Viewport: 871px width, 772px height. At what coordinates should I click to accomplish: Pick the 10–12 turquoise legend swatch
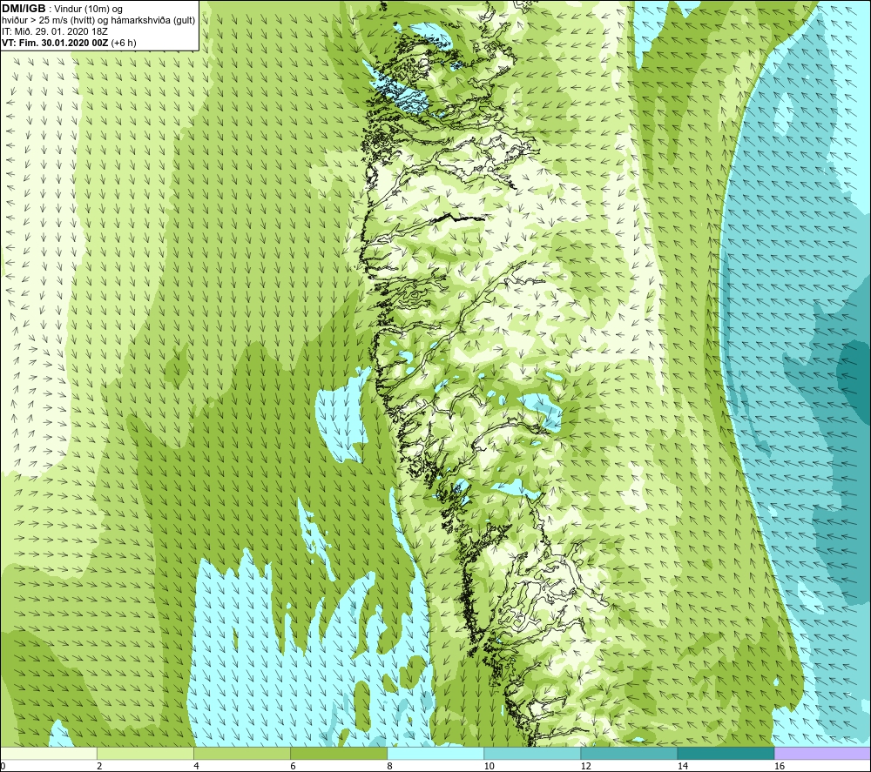pos(532,753)
